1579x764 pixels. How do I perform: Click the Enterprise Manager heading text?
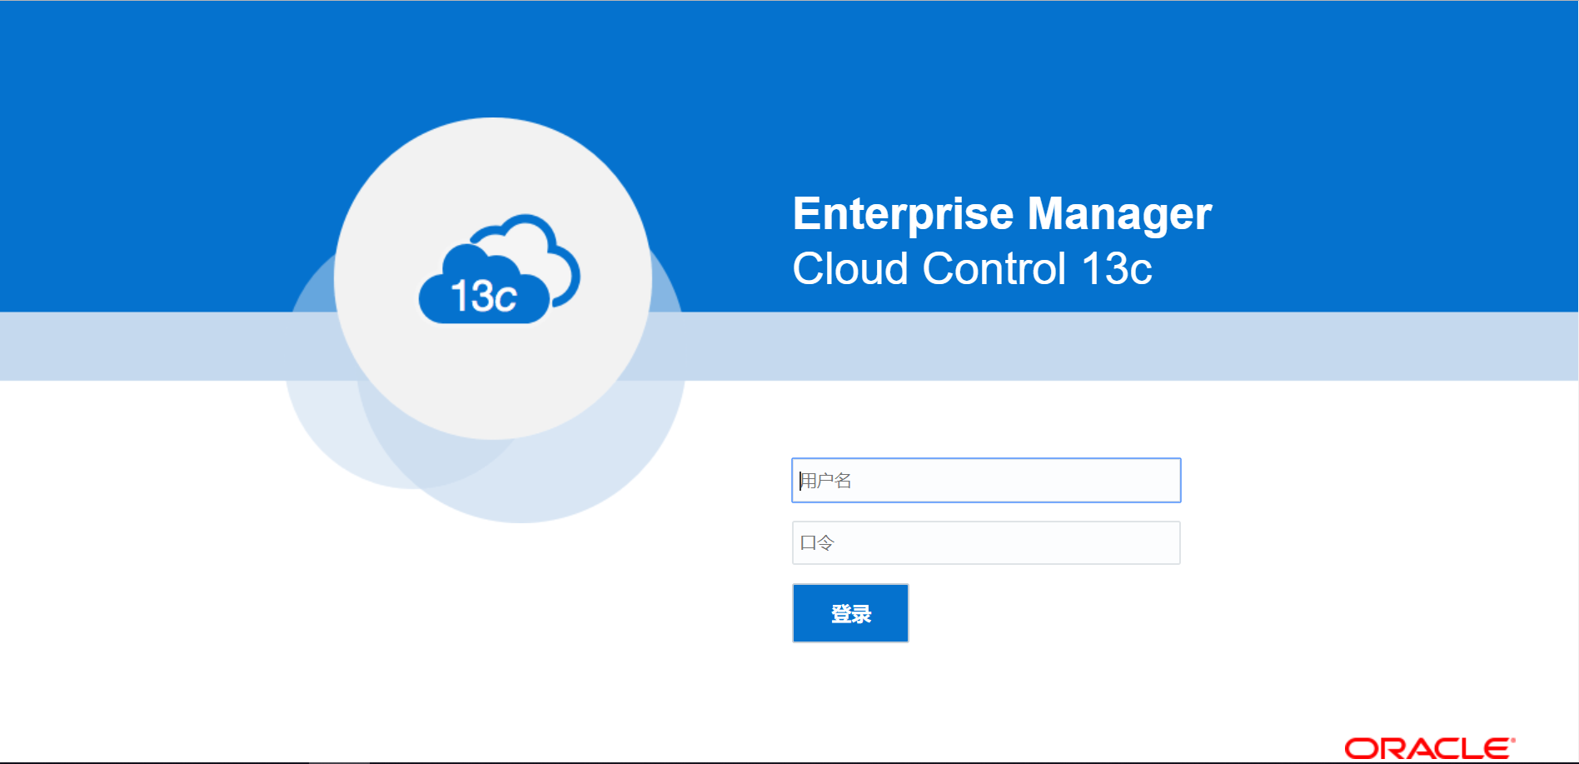1002,214
